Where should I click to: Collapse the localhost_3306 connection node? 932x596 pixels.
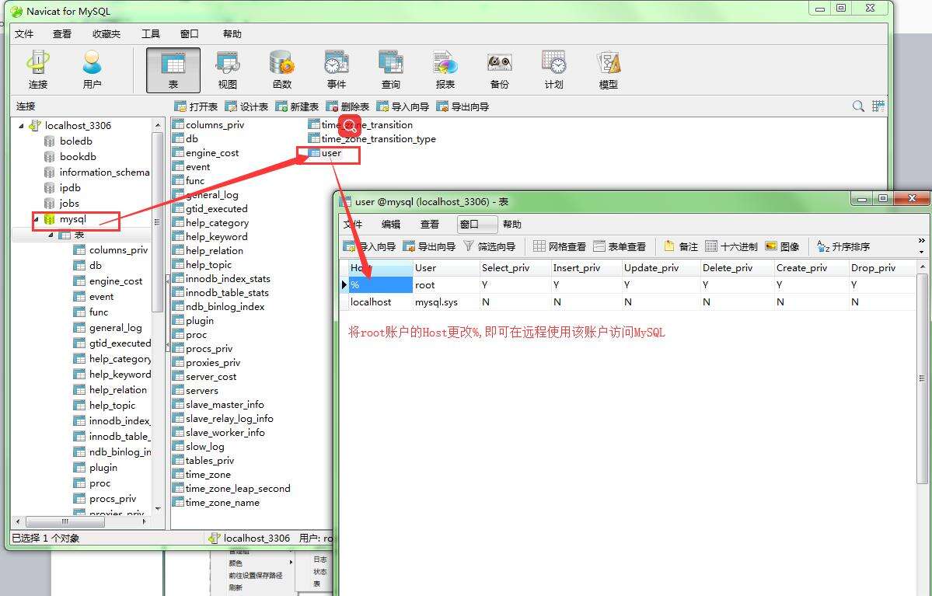(x=22, y=125)
